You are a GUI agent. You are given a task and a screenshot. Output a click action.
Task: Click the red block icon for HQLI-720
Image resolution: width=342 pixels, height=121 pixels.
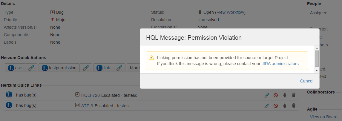(276, 95)
